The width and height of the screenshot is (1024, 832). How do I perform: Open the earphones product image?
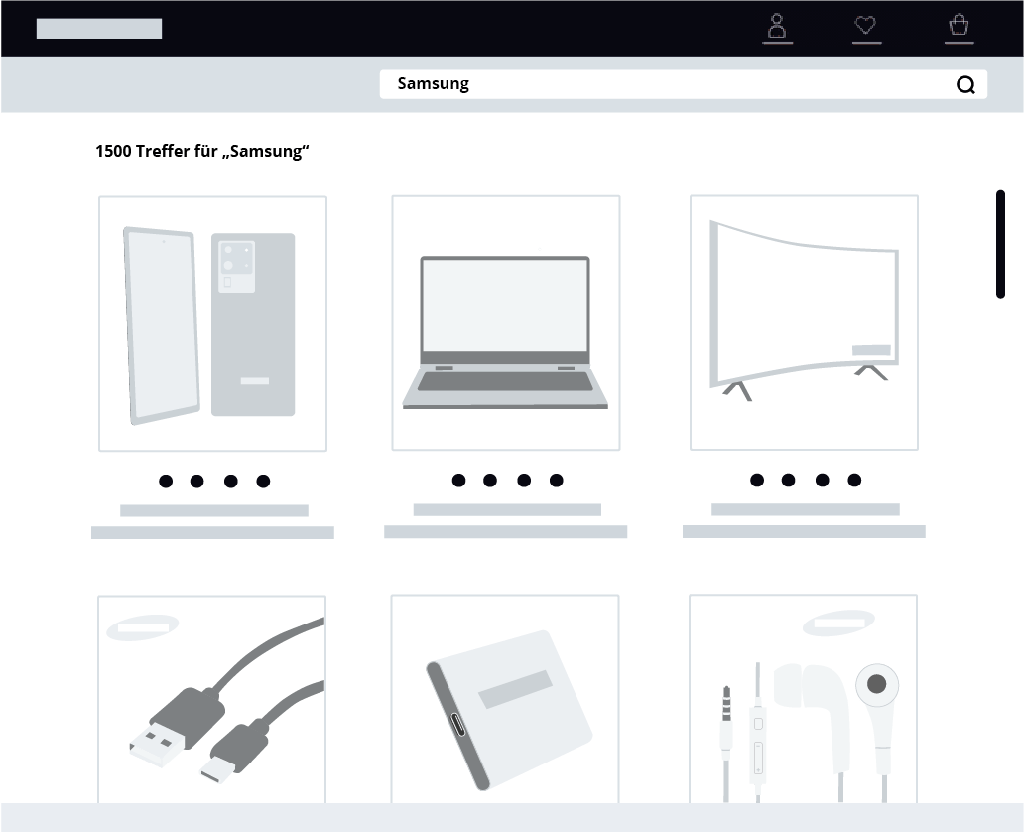coord(804,699)
